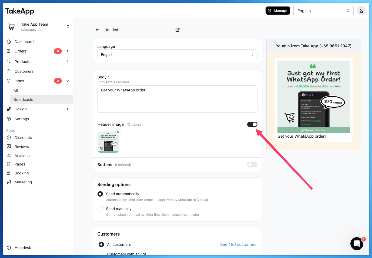Open Analytics in Apps section
The image size is (372, 258).
pyautogui.click(x=22, y=156)
